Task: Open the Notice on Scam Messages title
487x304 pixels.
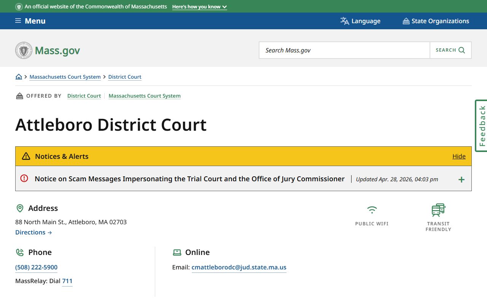Action: (189, 179)
